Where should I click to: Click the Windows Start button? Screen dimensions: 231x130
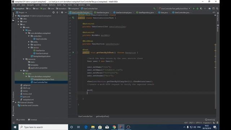(15, 127)
